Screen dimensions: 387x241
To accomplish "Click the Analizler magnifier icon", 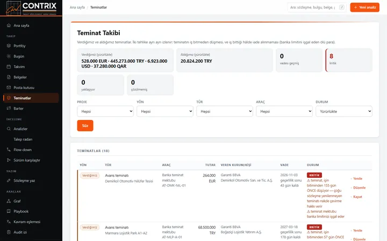I will pos(9,129).
